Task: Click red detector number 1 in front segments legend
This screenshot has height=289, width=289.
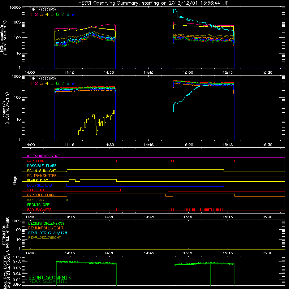Action: [31, 14]
